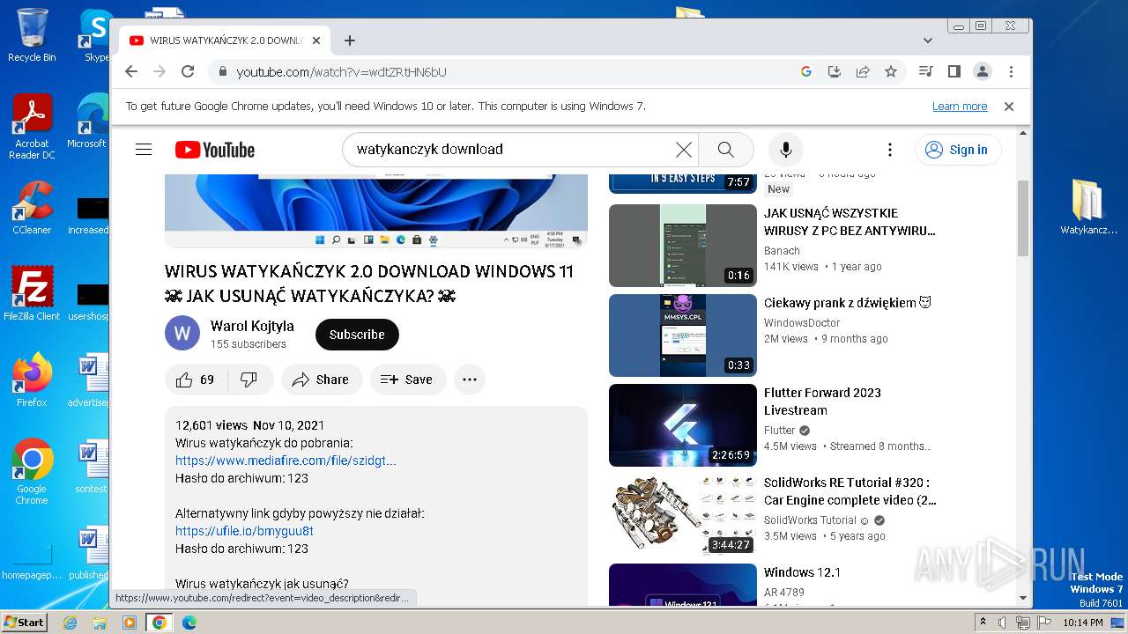Open Warol Kojtyla channel name link
The width and height of the screenshot is (1128, 634).
coord(252,326)
